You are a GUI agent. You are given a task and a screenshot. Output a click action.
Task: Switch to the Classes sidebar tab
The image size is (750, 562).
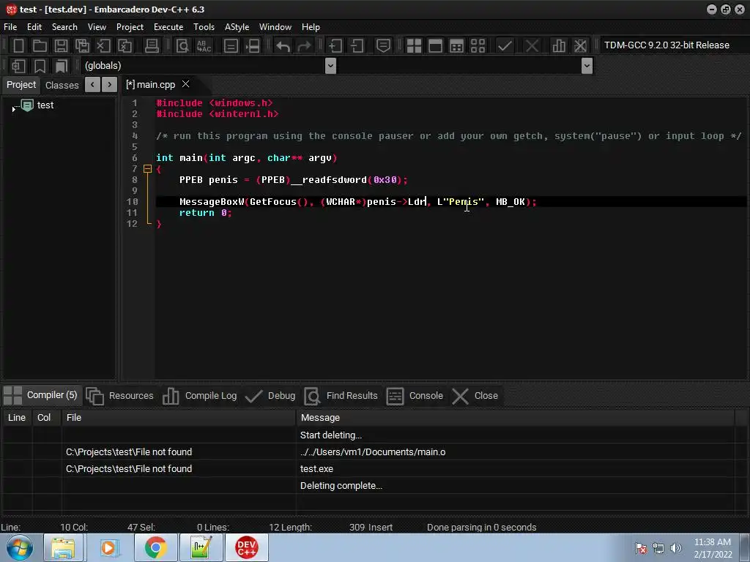click(x=62, y=85)
